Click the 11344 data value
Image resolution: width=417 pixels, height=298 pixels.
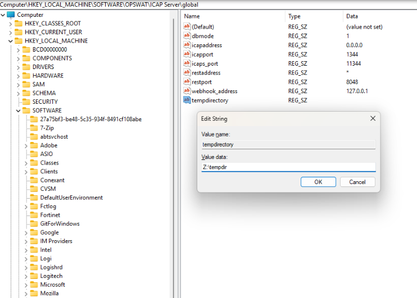(353, 63)
